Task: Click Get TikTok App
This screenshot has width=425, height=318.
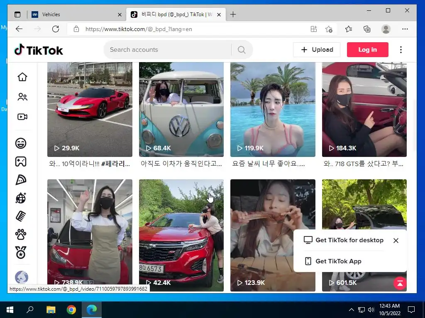Action: click(x=333, y=261)
